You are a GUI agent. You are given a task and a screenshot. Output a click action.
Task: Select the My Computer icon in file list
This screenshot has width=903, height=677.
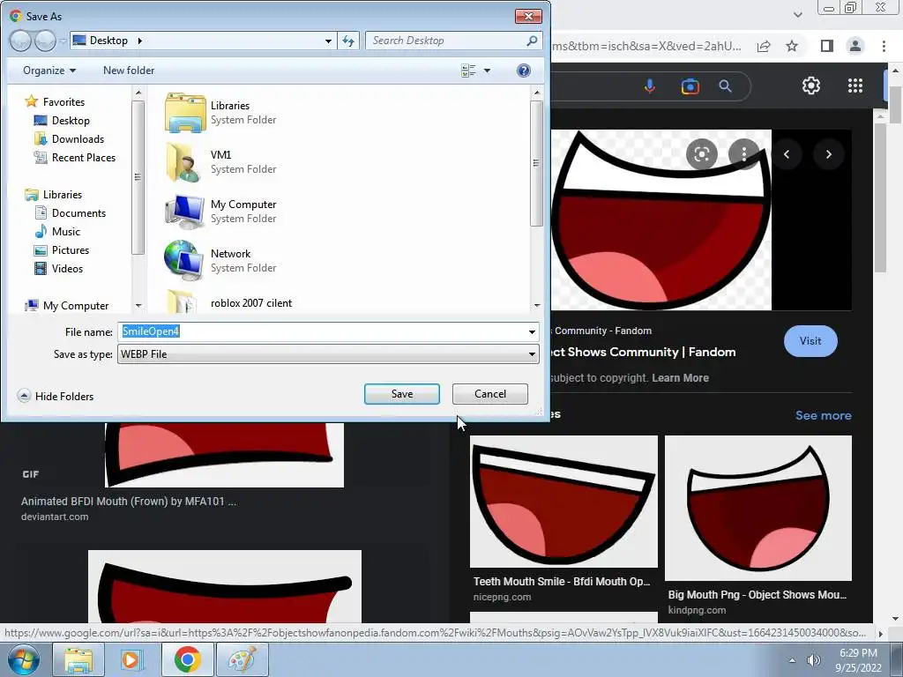click(x=185, y=212)
